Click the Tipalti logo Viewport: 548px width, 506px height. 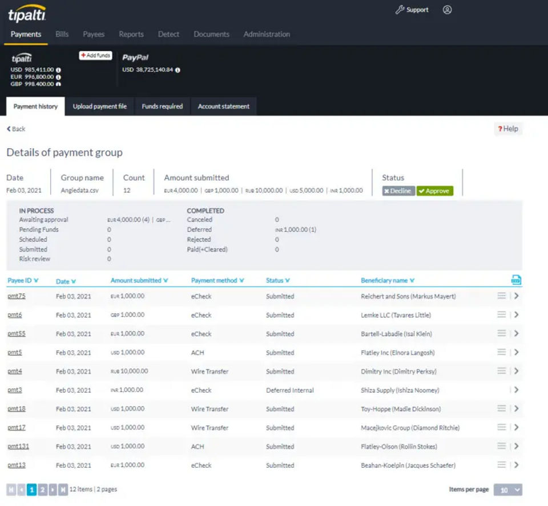coord(27,14)
